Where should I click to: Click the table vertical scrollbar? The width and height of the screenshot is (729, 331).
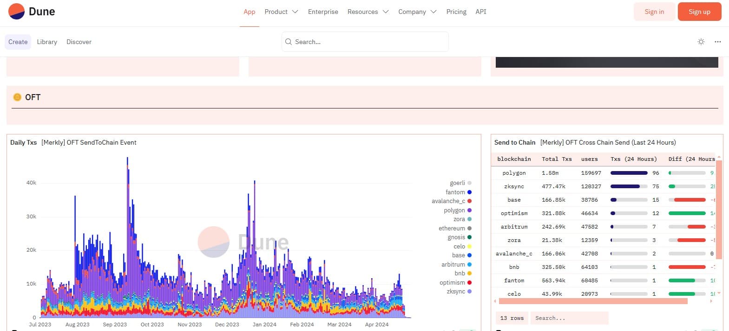(x=719, y=210)
